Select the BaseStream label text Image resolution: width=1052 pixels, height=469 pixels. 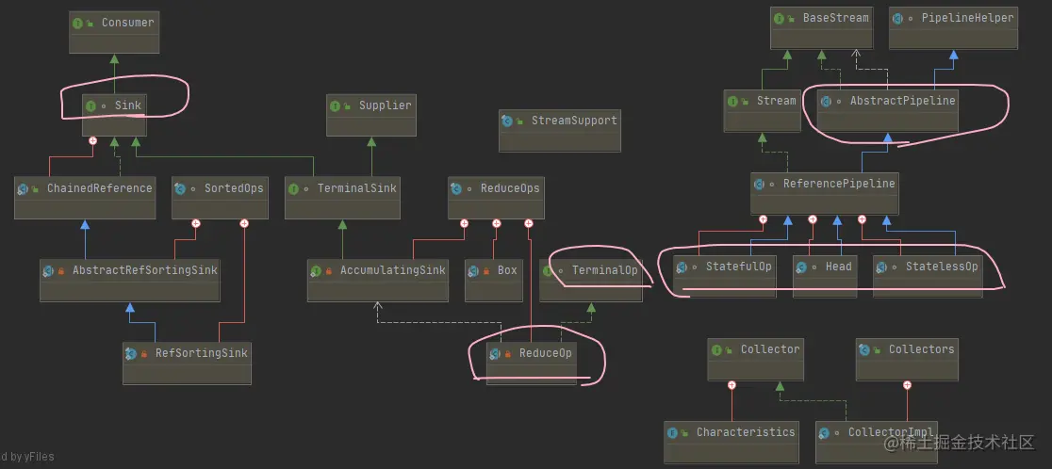click(x=836, y=19)
